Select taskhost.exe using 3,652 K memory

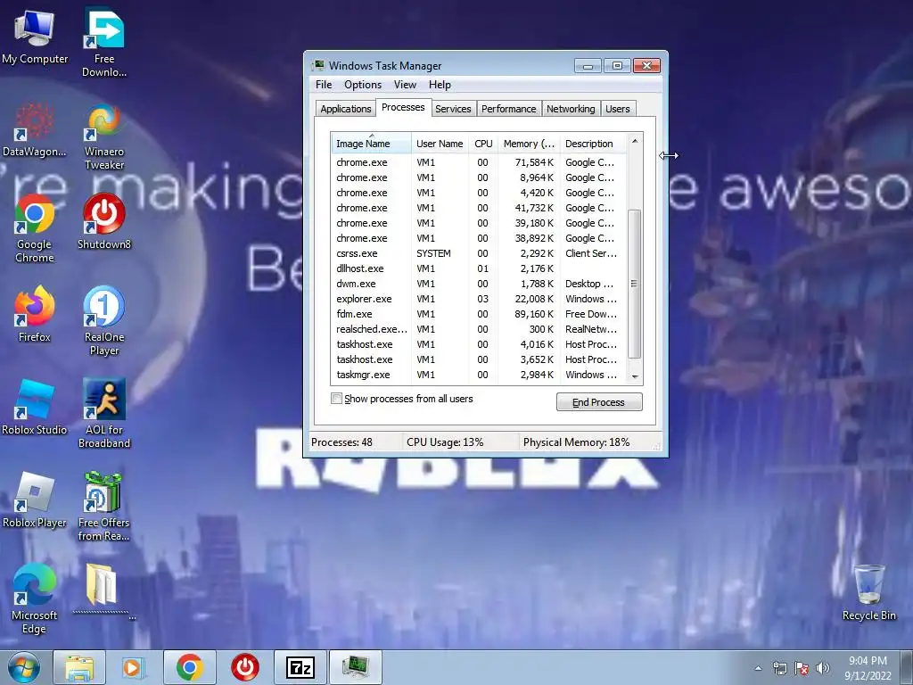pyautogui.click(x=478, y=359)
